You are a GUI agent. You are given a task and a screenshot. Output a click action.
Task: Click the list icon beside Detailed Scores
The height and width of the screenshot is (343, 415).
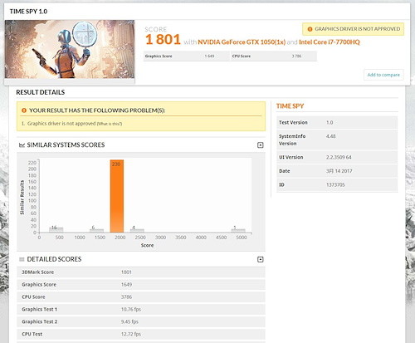tap(22, 259)
